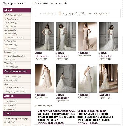123x126 pixels.
Task: Select среднее (4) length filter
Action: pyautogui.click(x=10, y=109)
